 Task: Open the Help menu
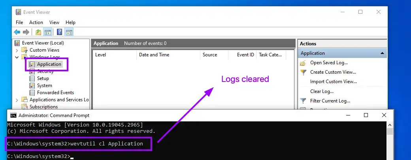tap(70, 22)
